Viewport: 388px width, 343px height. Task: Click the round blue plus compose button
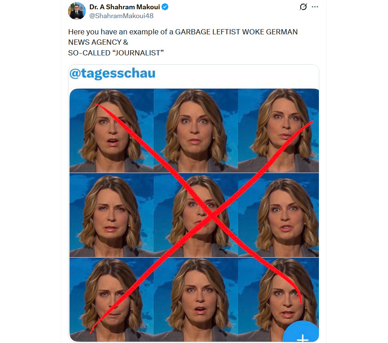click(x=302, y=332)
